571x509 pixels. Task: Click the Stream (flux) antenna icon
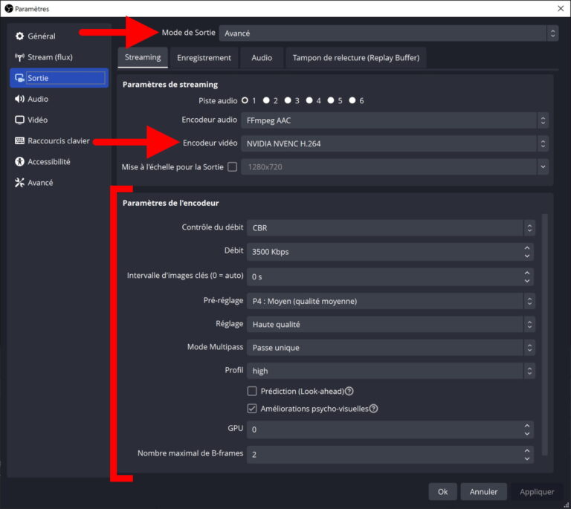coord(20,57)
